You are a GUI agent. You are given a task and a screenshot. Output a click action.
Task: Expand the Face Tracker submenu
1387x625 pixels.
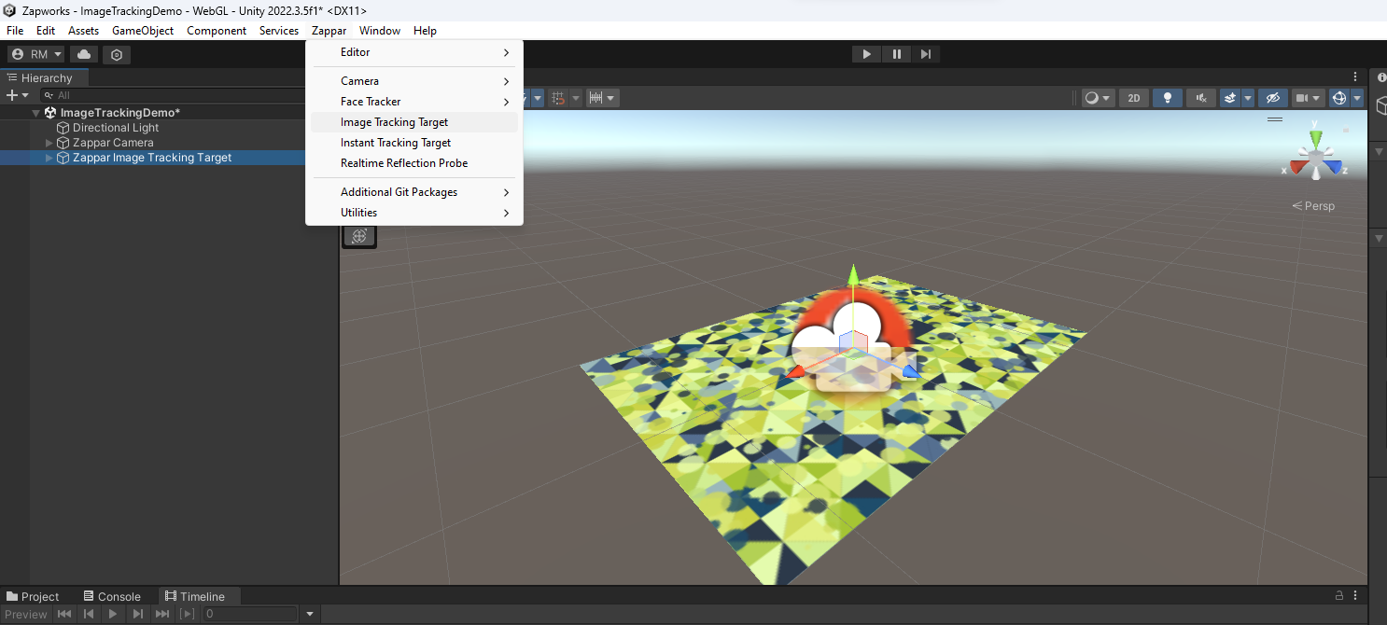tap(414, 102)
